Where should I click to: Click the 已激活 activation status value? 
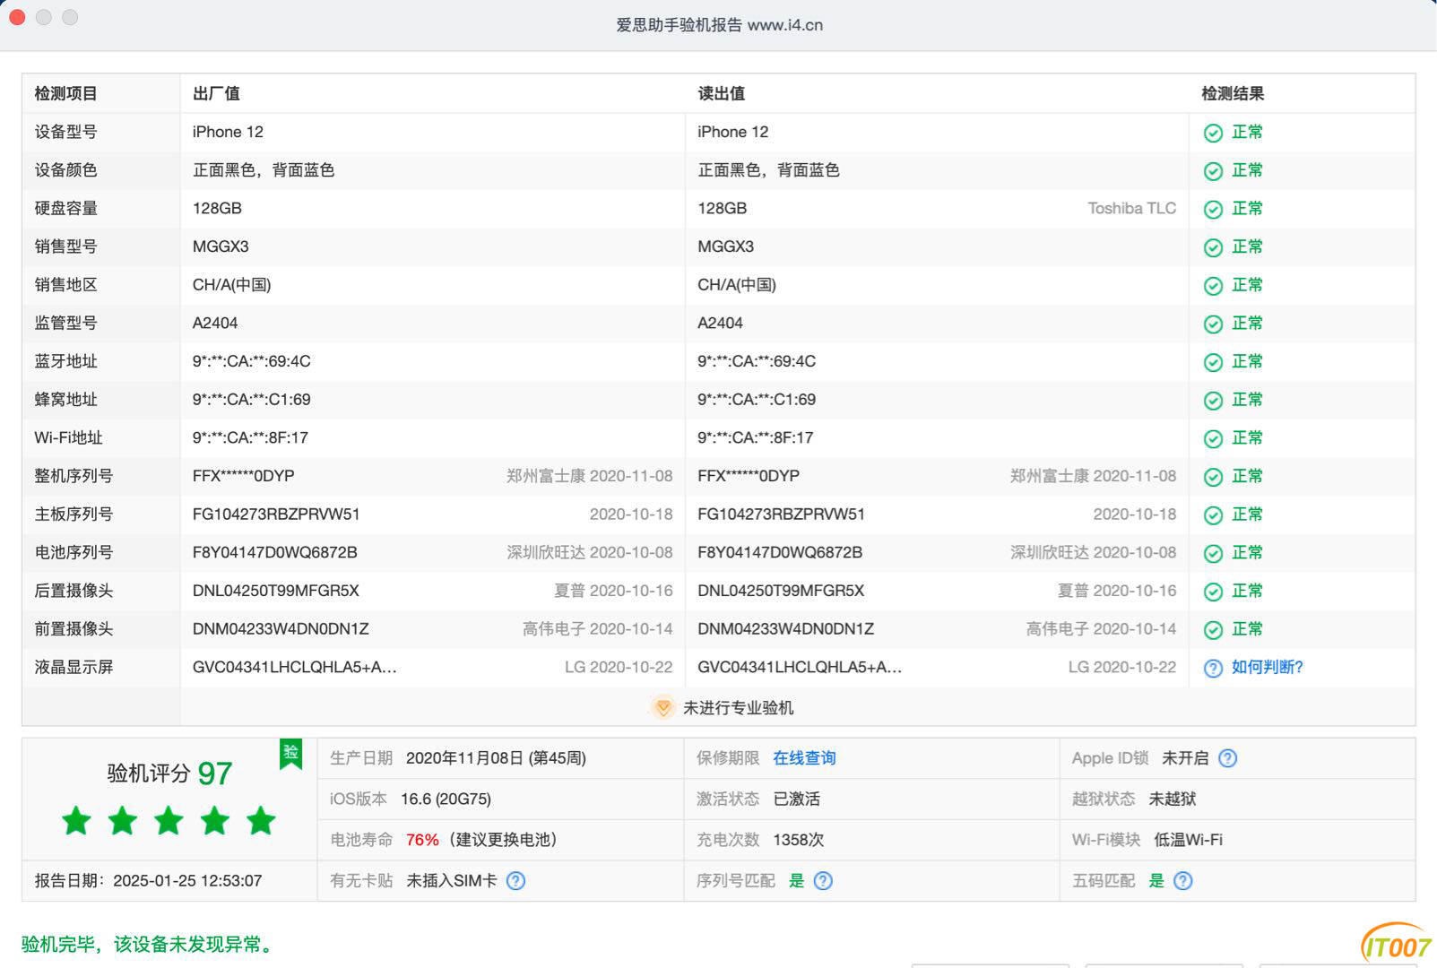click(x=796, y=799)
